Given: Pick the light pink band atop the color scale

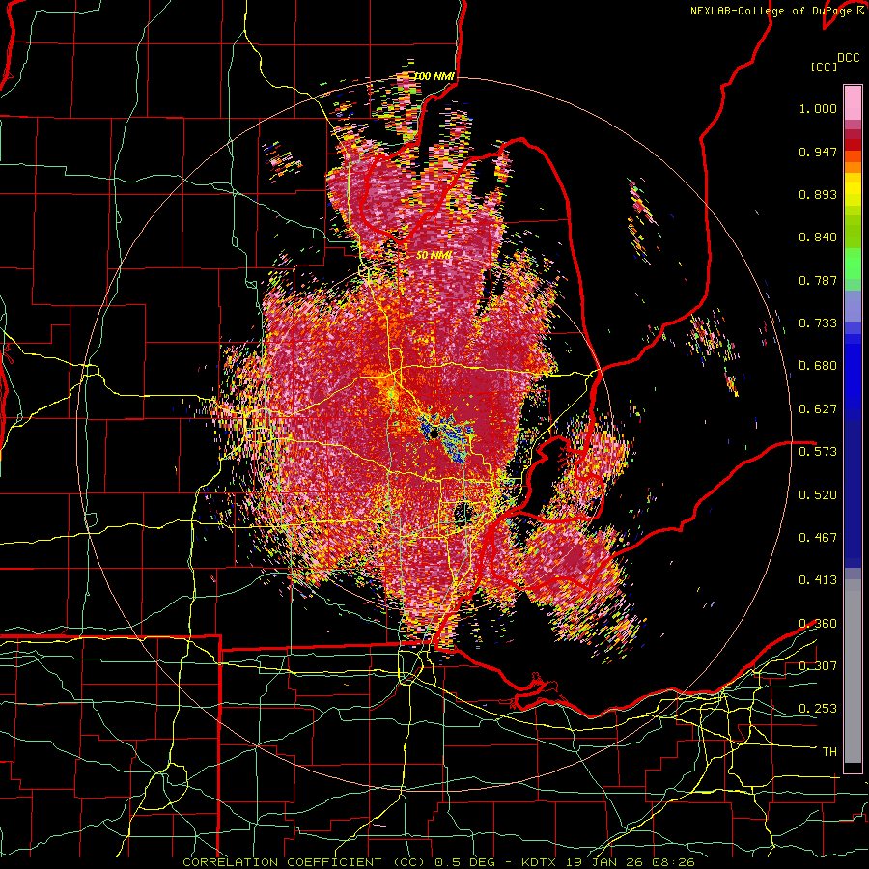Looking at the screenshot, I should (853, 102).
